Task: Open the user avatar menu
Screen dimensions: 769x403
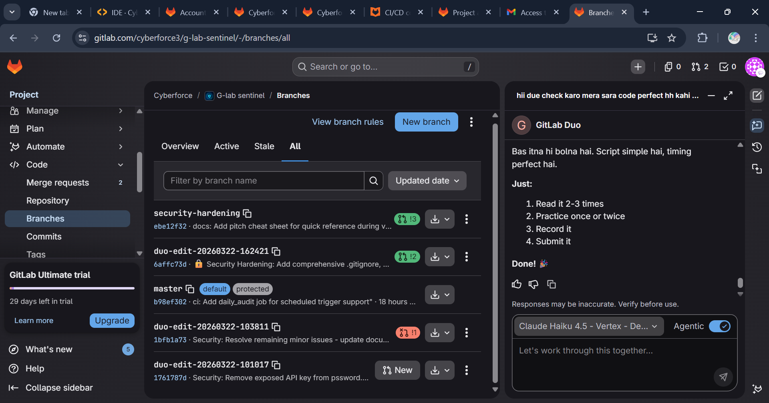Action: coord(755,67)
